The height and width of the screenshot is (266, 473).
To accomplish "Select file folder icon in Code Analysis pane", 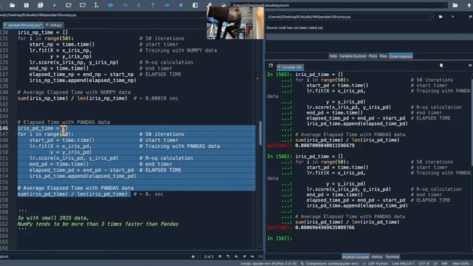I will click(440, 16).
